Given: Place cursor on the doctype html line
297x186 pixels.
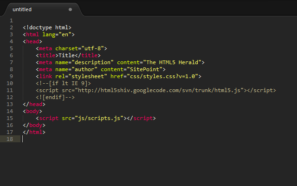Looking at the screenshot, I should pyautogui.click(x=47, y=28).
